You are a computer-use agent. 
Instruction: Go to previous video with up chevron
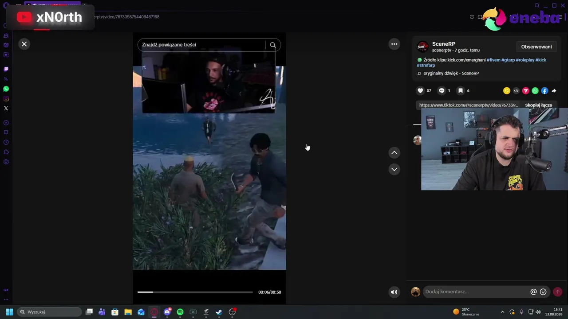click(x=394, y=153)
